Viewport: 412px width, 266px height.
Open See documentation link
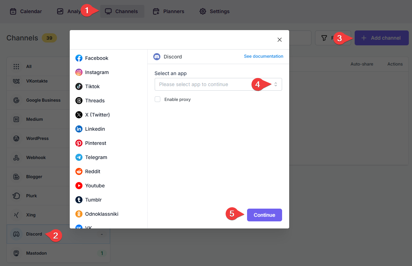pyautogui.click(x=264, y=56)
